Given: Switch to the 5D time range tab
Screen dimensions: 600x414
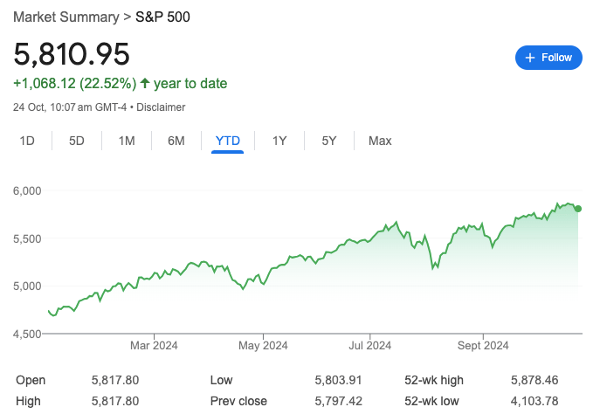Looking at the screenshot, I should [77, 141].
